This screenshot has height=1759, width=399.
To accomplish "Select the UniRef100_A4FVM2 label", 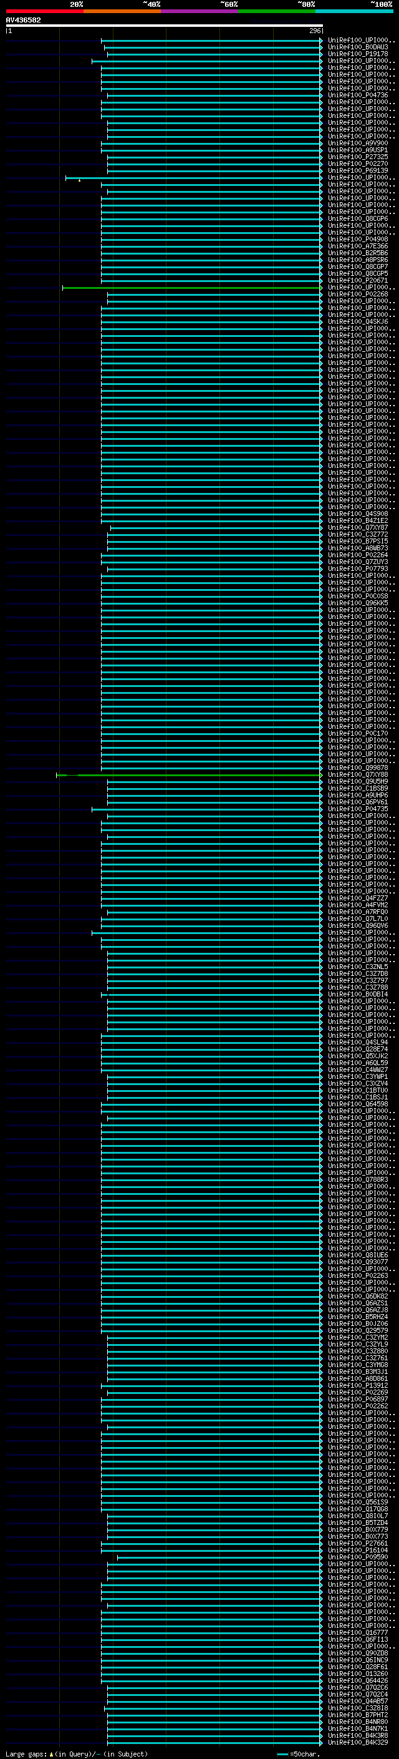I will coord(358,905).
